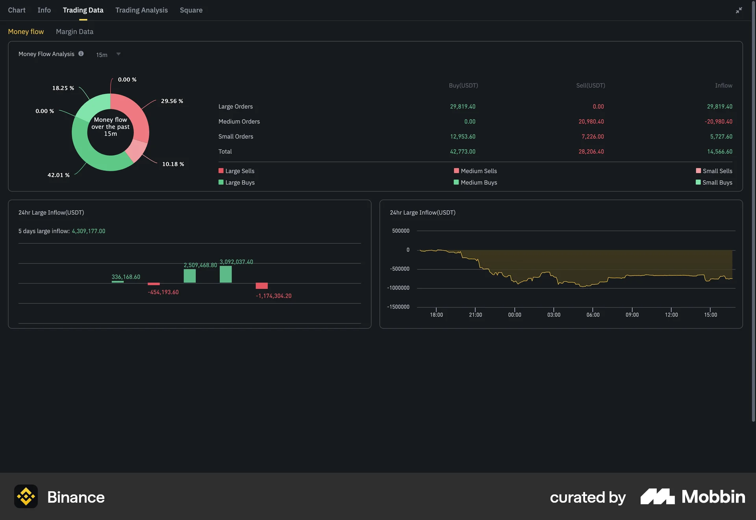Click the Medium Sells red legend marker
The height and width of the screenshot is (520, 756).
[x=456, y=171]
